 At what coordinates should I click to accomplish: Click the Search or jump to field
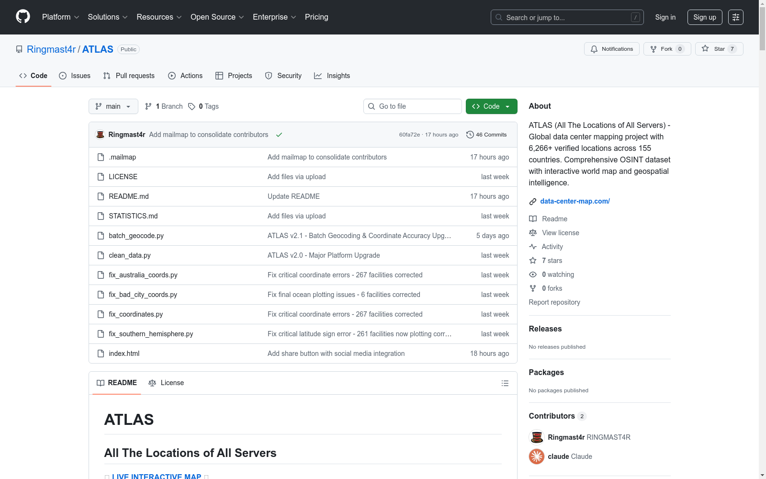(x=567, y=17)
